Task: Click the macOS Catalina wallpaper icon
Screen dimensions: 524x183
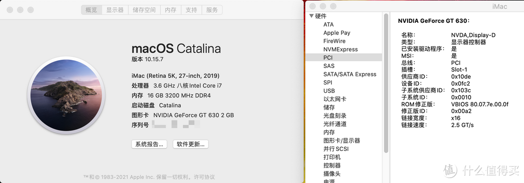Action: click(66, 95)
